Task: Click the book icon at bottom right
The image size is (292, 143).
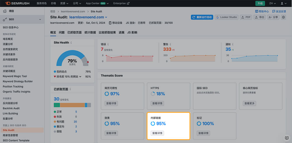Action: [x=287, y=138]
